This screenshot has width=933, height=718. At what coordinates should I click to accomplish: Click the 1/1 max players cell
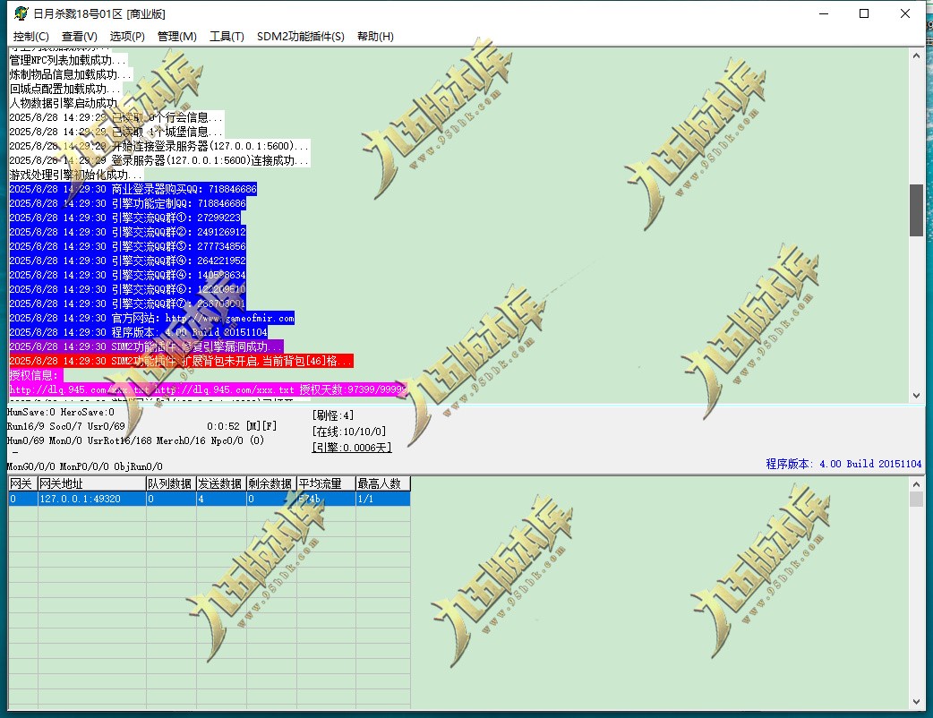pos(383,499)
